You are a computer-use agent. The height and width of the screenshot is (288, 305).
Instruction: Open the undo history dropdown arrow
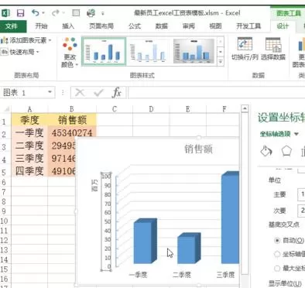pyautogui.click(x=43, y=13)
